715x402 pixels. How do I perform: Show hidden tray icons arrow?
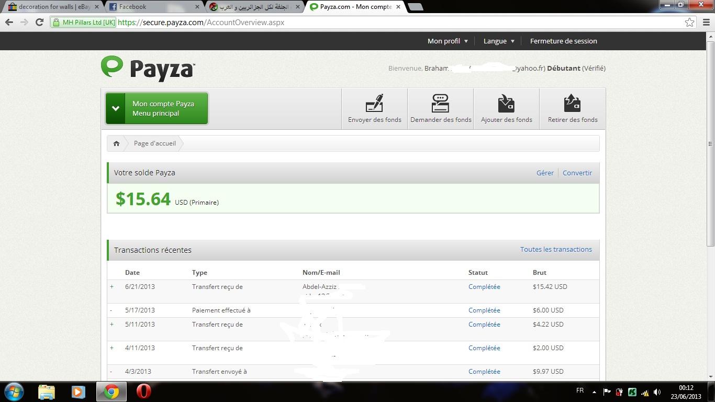[594, 392]
